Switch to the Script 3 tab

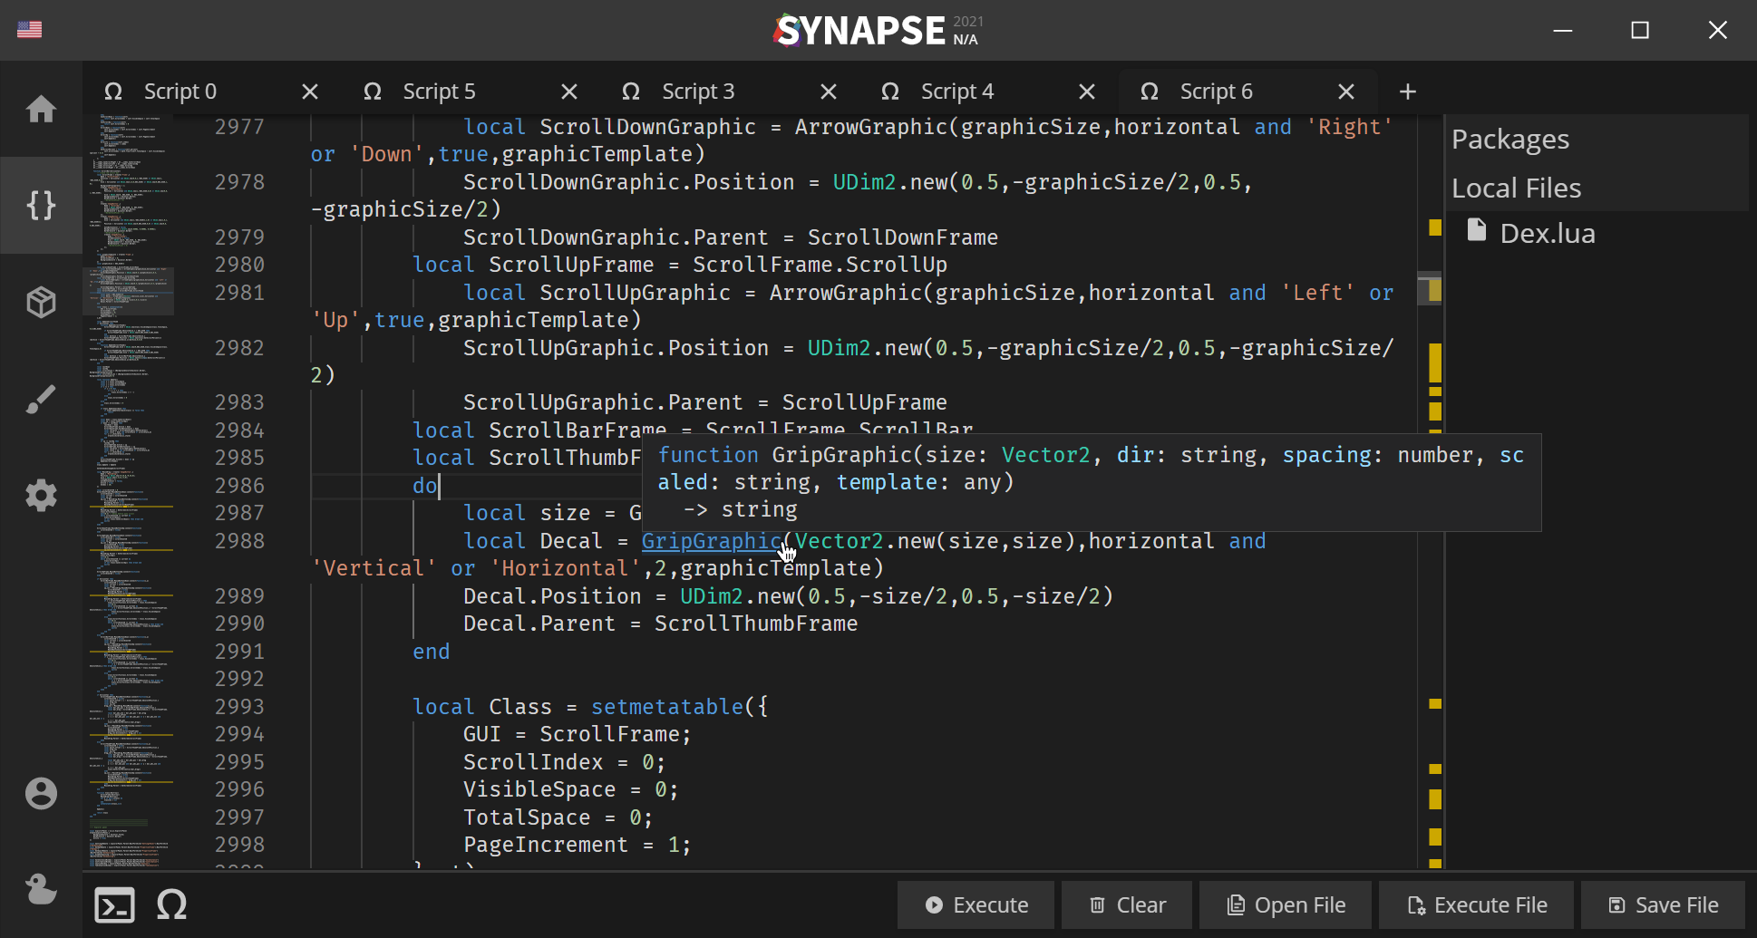[698, 92]
